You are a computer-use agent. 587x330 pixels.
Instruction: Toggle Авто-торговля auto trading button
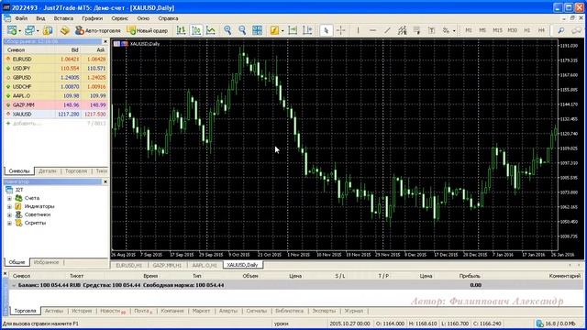[x=98, y=30]
